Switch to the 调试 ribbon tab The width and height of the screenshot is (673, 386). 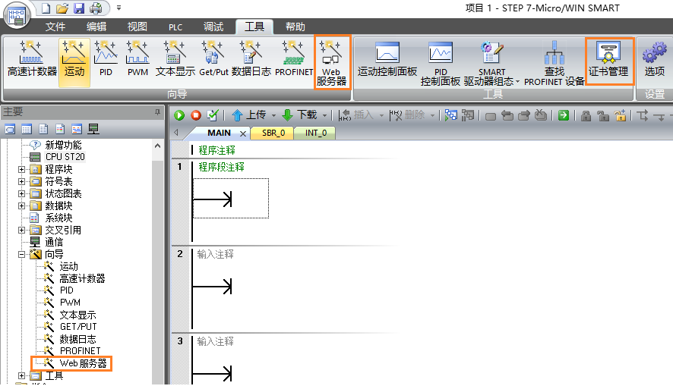click(x=213, y=27)
